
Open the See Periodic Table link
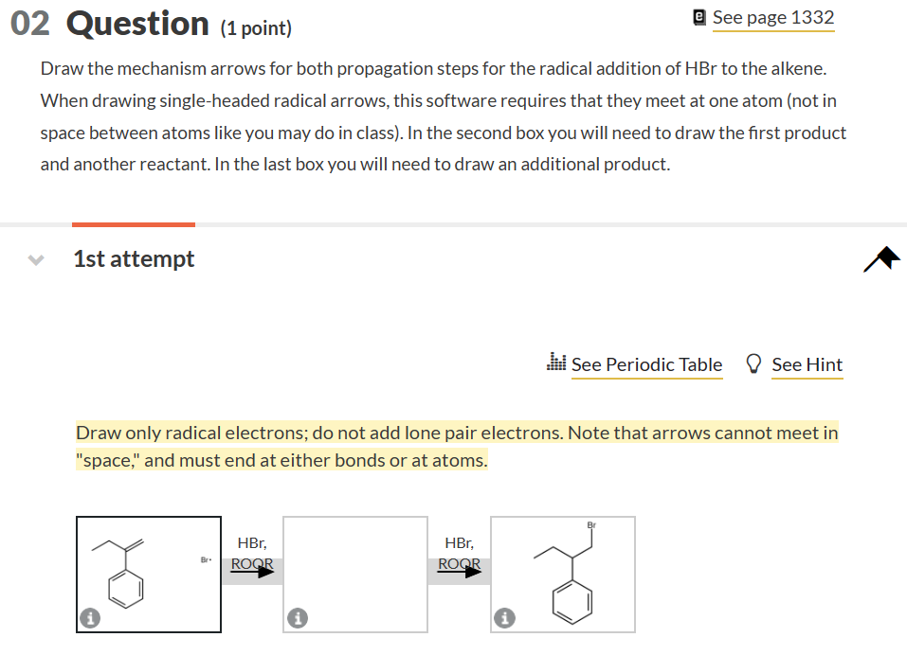coord(647,363)
